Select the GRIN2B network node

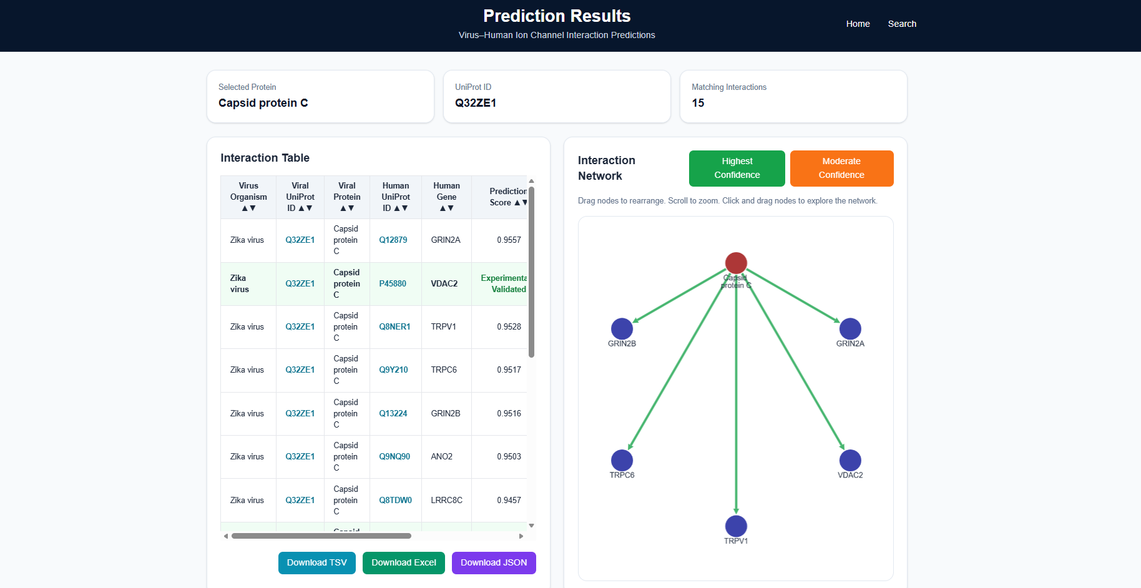tap(622, 329)
